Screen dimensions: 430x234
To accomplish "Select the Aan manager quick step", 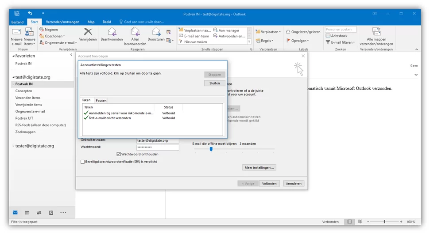I will point(226,30).
